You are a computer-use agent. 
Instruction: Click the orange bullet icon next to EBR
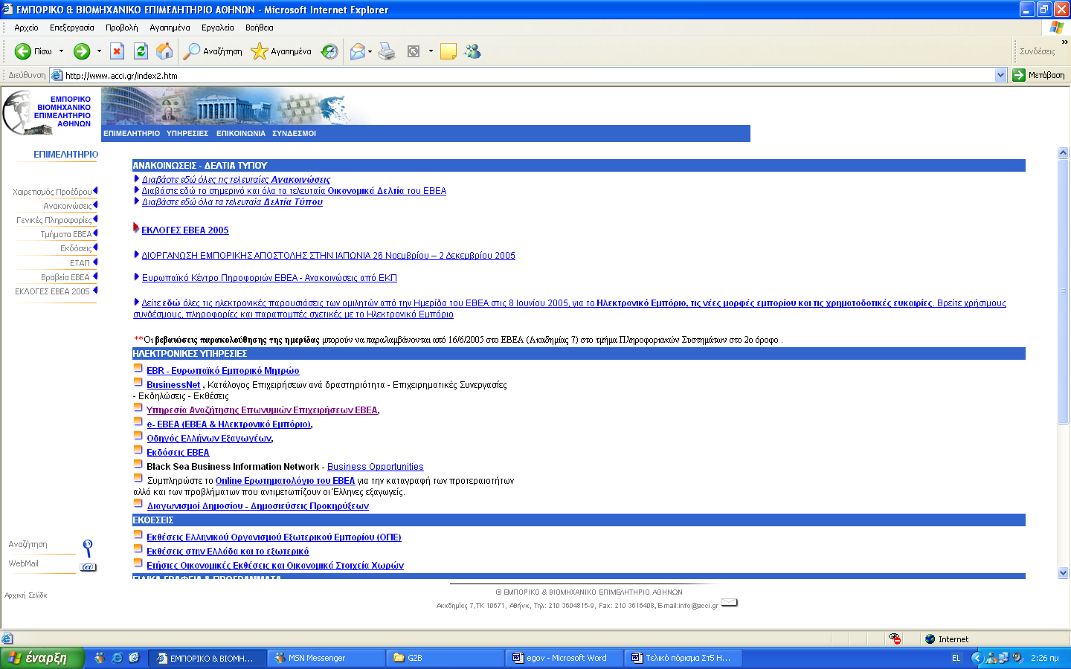[x=138, y=369]
